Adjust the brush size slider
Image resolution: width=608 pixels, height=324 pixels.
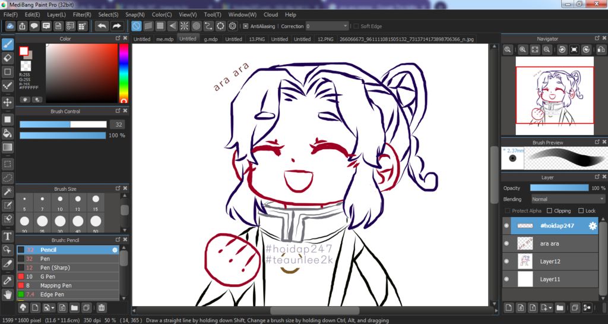tap(63, 125)
